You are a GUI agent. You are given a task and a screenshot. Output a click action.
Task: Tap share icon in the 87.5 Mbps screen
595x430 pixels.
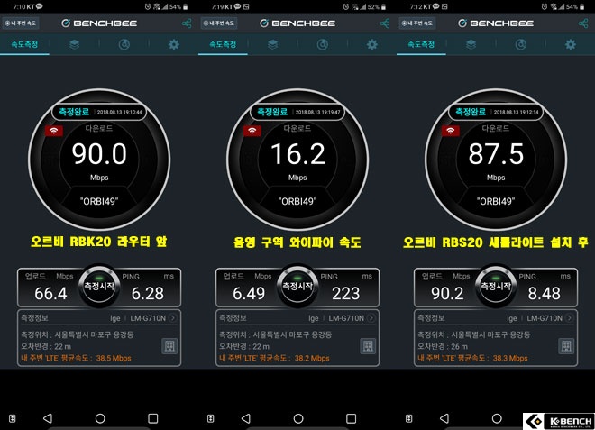583,23
